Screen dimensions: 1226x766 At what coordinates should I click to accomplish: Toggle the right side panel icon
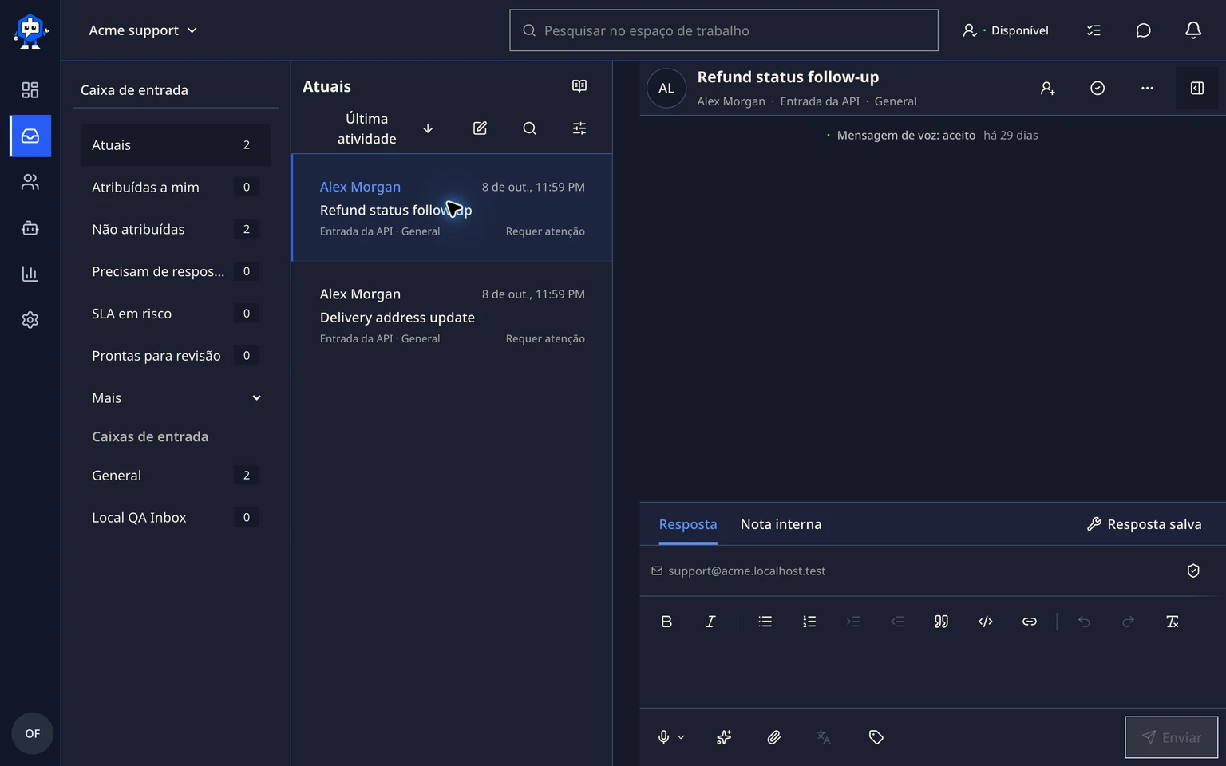(1197, 89)
